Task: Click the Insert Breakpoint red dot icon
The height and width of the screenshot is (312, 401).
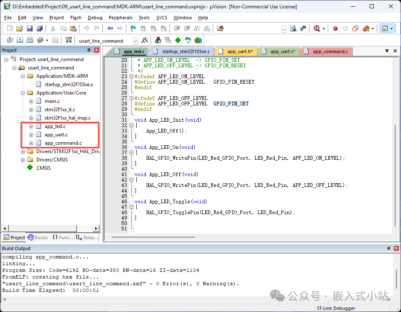Action: coord(335,28)
